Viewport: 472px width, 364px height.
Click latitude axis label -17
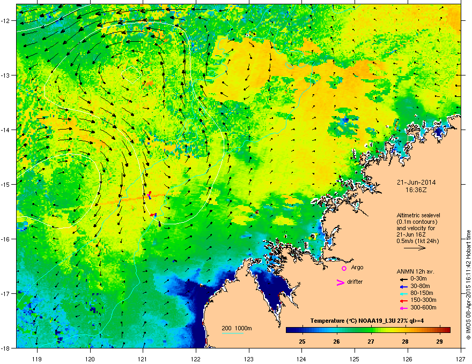click(6, 293)
